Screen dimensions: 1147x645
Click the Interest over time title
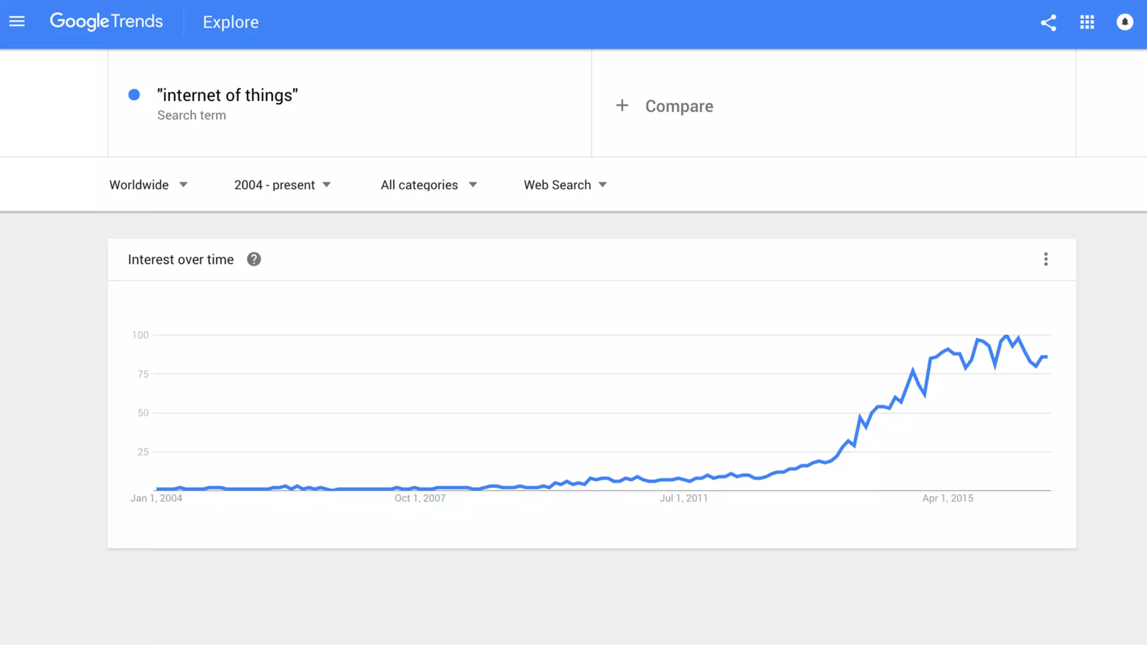180,260
